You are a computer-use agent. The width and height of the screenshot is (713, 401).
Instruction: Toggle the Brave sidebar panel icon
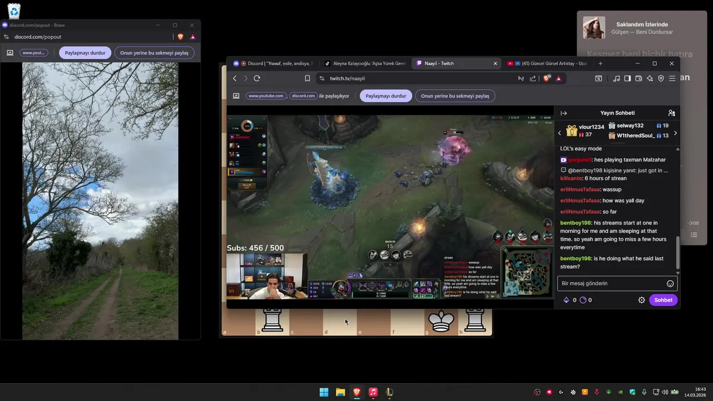point(627,79)
